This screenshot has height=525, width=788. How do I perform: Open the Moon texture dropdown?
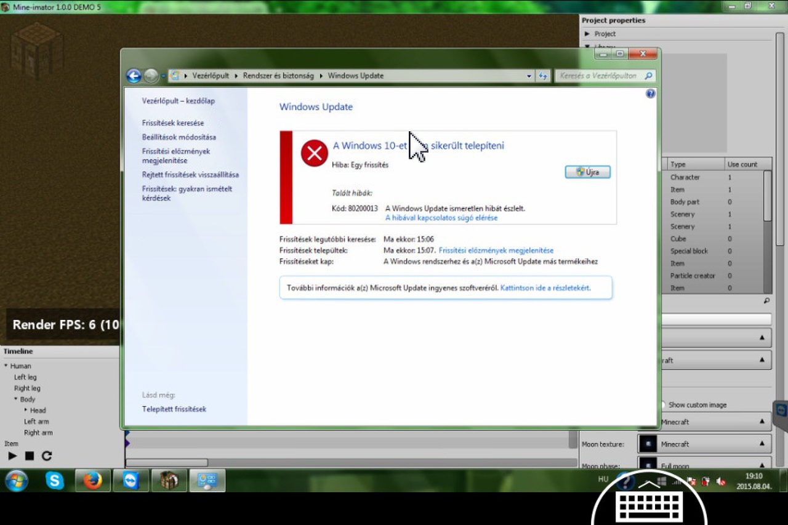(x=705, y=443)
